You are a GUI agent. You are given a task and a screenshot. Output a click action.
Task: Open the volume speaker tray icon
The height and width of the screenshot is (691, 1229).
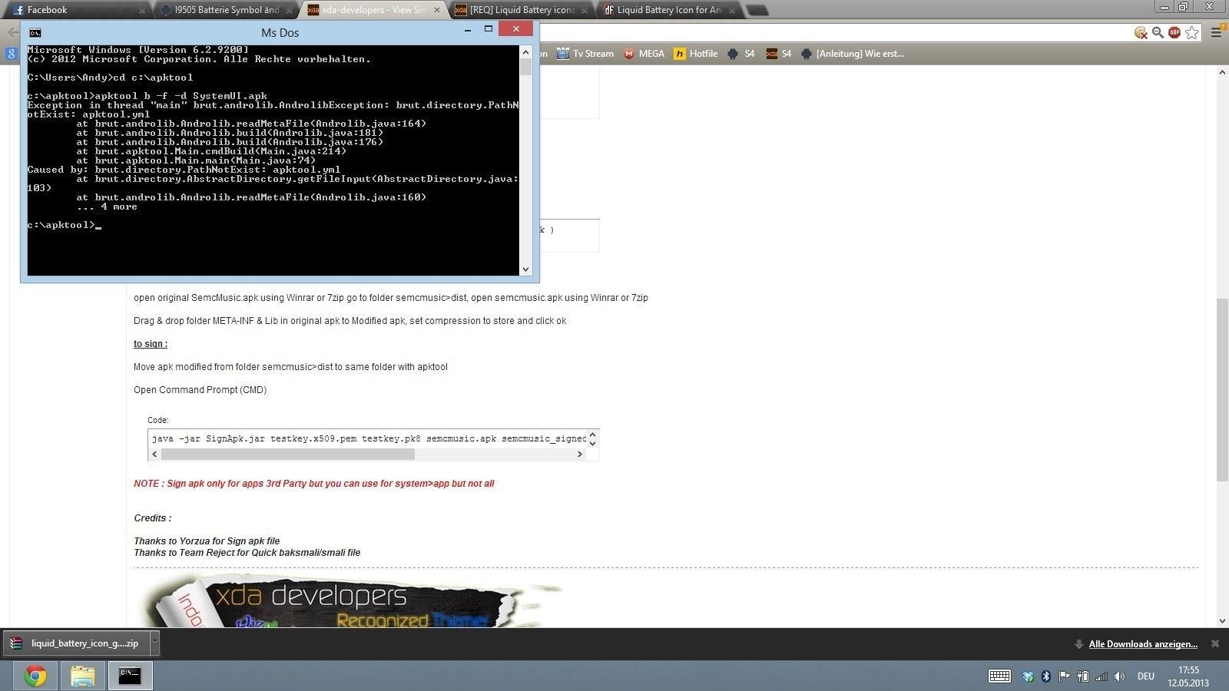(x=1119, y=676)
